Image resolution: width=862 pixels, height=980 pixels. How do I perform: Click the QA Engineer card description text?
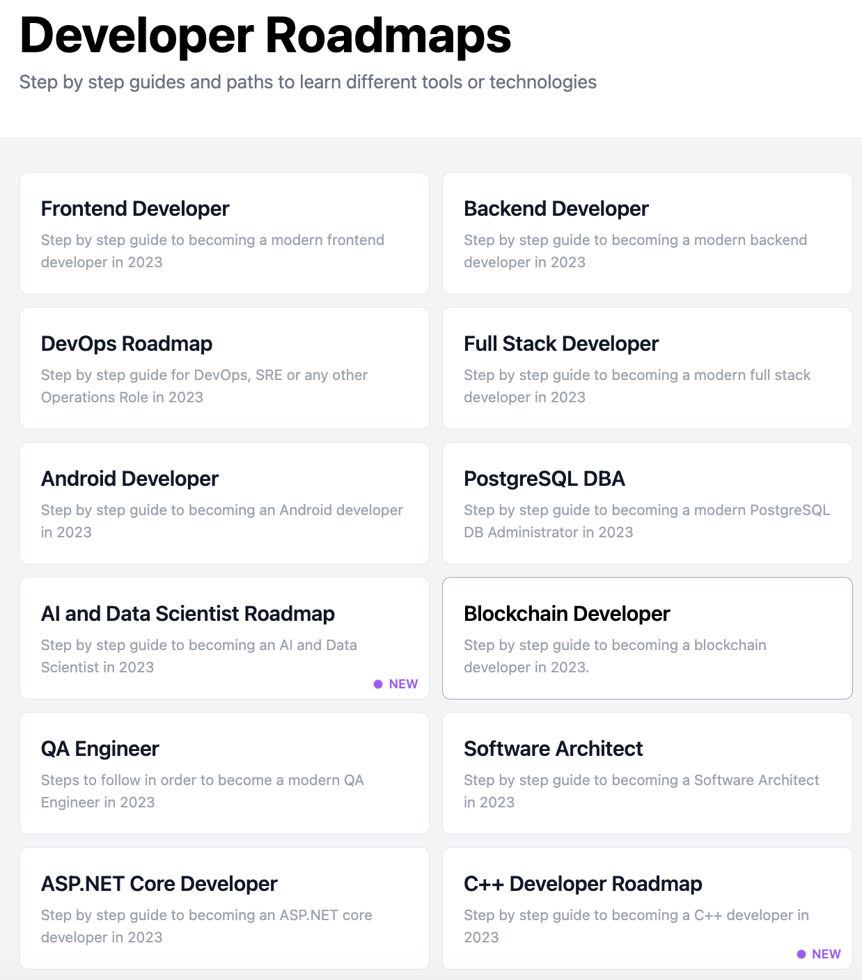pyautogui.click(x=202, y=791)
